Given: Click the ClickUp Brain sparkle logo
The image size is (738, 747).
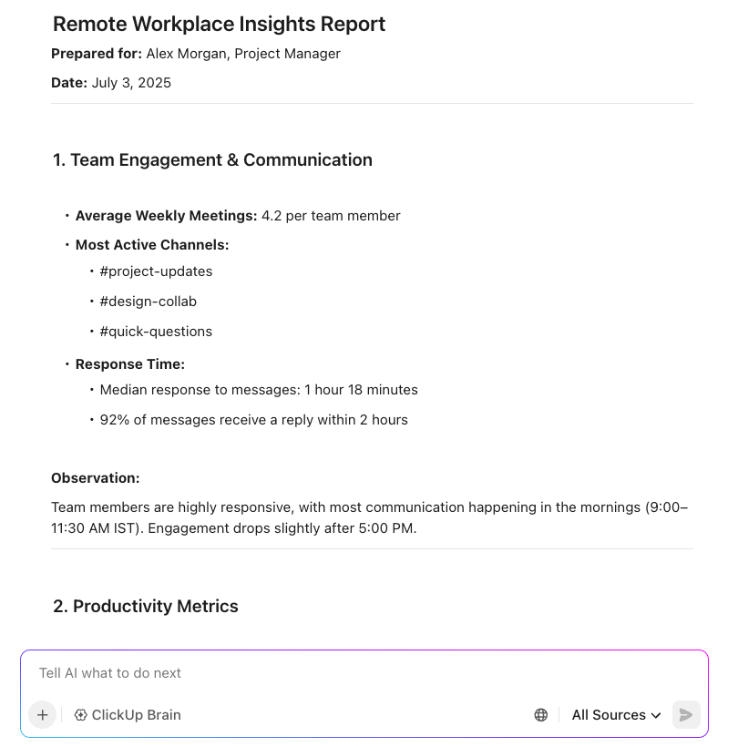Looking at the screenshot, I should [80, 714].
